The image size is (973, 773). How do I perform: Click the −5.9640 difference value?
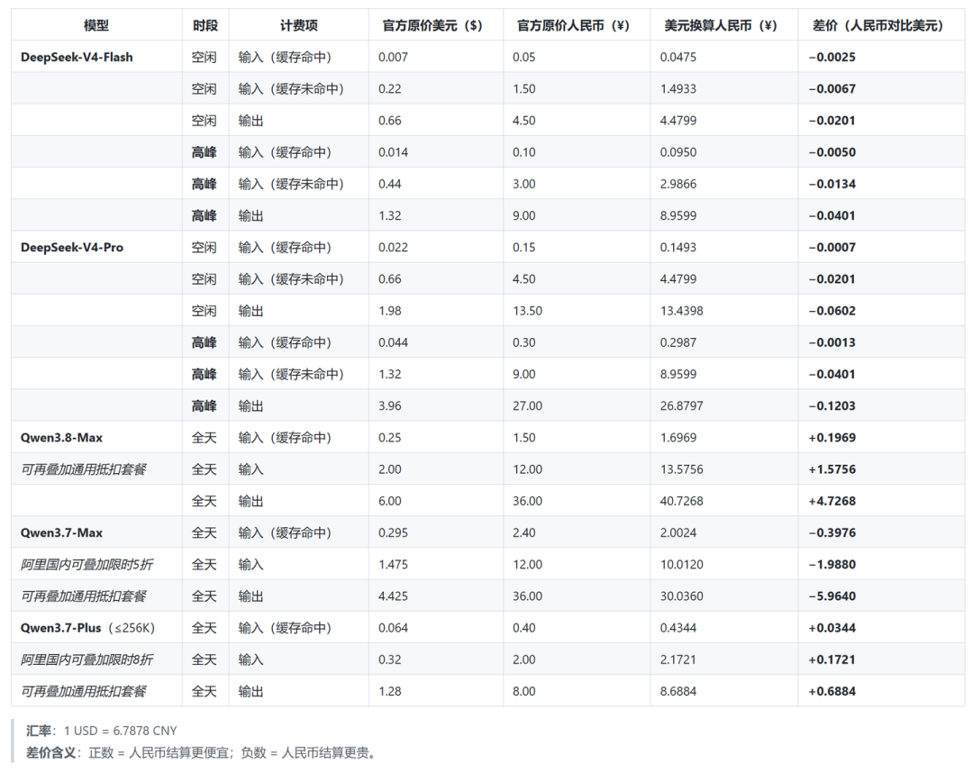pos(832,596)
